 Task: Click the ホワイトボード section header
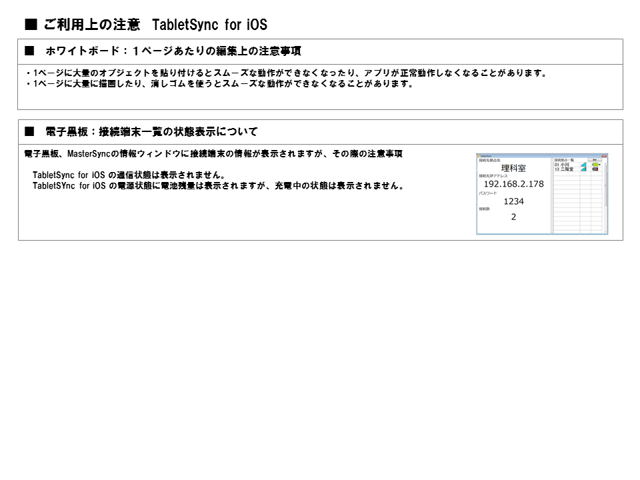tap(173, 51)
